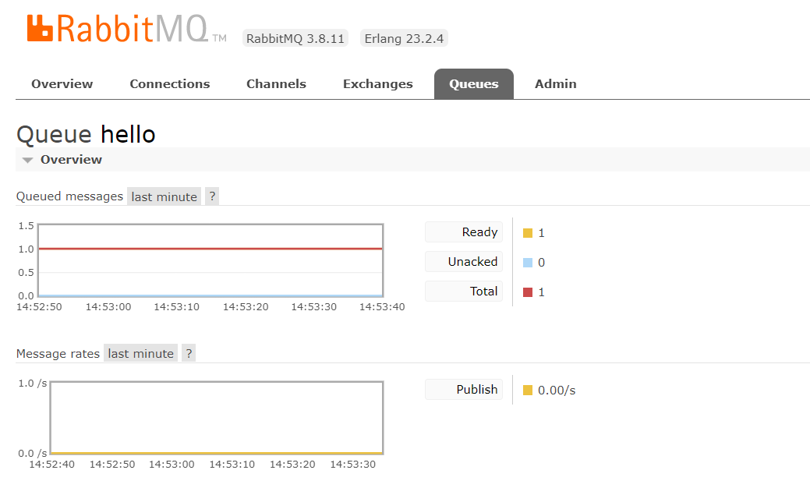Open the Overview tab in the navigation
The height and width of the screenshot is (502, 810).
tap(62, 83)
